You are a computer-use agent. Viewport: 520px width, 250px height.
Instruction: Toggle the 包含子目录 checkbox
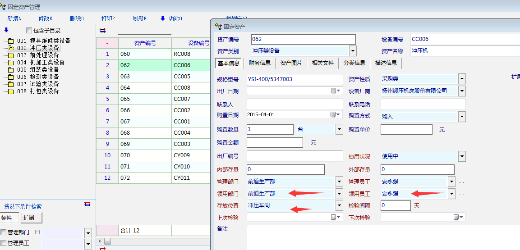[x=29, y=31]
